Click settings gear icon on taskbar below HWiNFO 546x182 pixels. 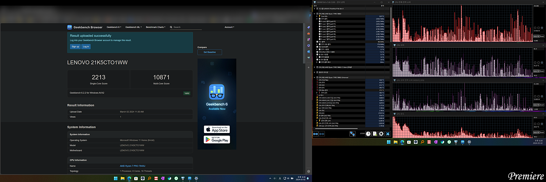pyautogui.click(x=469, y=142)
